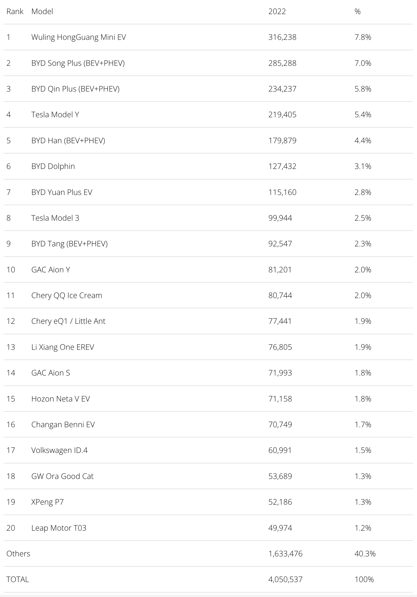The height and width of the screenshot is (597, 417).
Task: Select Chery QQ Ice Cream entry
Action: (67, 295)
